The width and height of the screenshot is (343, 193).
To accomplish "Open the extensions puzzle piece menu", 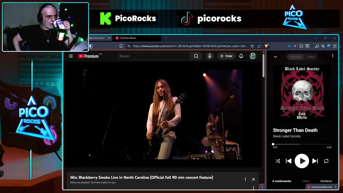I will (x=301, y=46).
